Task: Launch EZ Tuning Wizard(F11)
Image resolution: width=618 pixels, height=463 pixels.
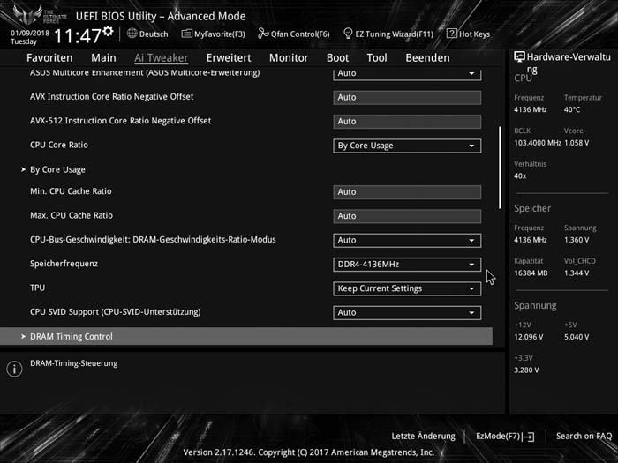Action: [388, 34]
